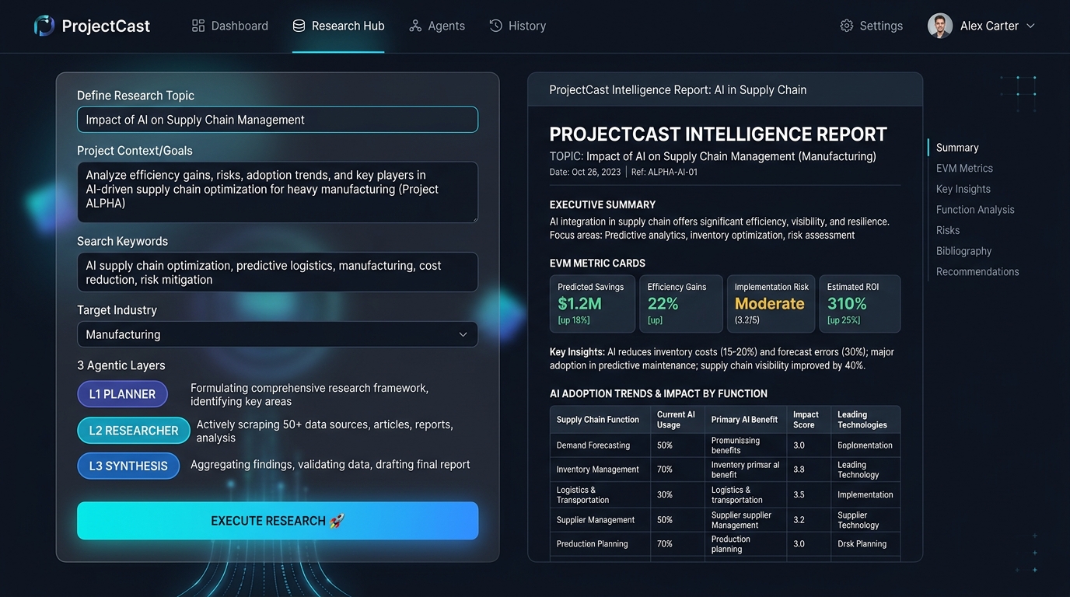Click the Agents network icon
This screenshot has width=1070, height=597.
415,26
